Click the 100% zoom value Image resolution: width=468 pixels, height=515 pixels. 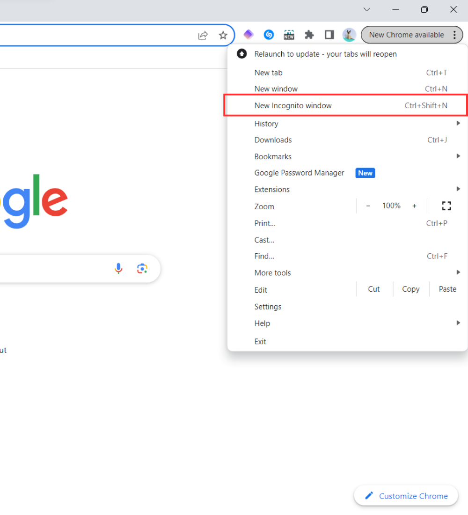[x=391, y=206]
